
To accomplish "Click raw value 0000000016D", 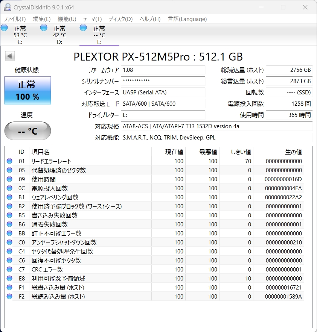I will click(283, 179).
